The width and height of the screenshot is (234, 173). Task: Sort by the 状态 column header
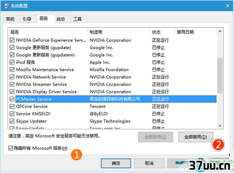162,32
